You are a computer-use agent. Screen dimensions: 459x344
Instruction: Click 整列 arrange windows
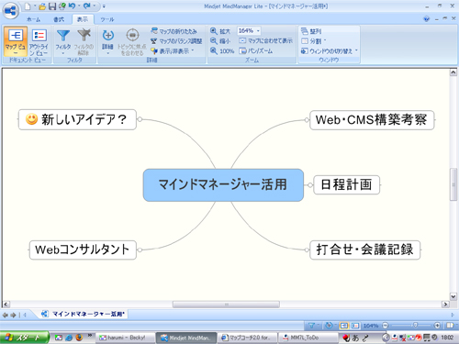[311, 31]
